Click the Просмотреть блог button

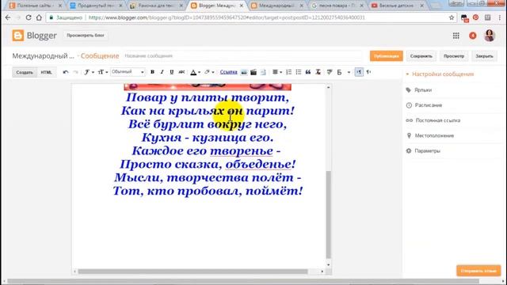(x=86, y=35)
